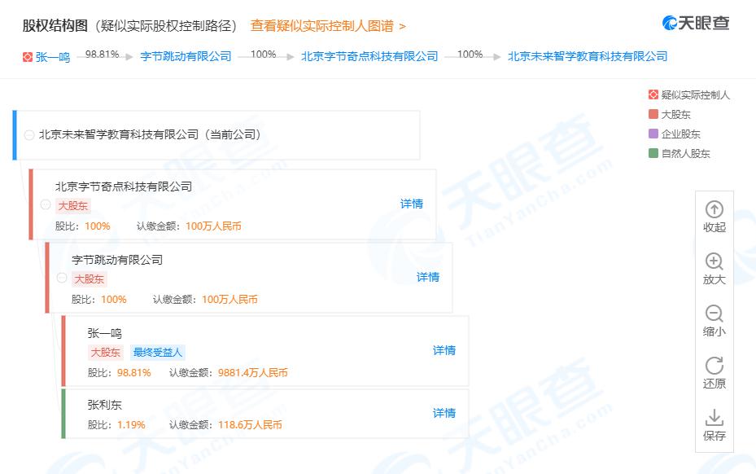Image resolution: width=756 pixels, height=474 pixels.
Task: Open 字节跳动有限公司 link in control path
Action: pos(186,56)
